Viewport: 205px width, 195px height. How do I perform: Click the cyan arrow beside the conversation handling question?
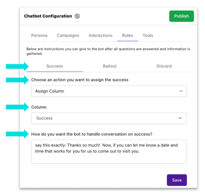(x=17, y=134)
